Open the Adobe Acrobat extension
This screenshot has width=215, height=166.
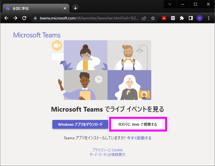(164, 18)
